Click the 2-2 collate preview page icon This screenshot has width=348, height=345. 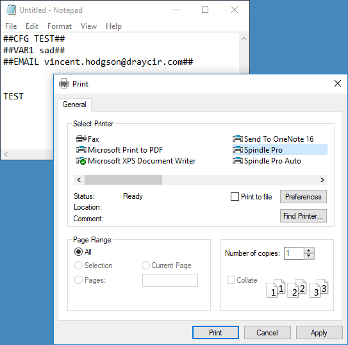pos(297,288)
